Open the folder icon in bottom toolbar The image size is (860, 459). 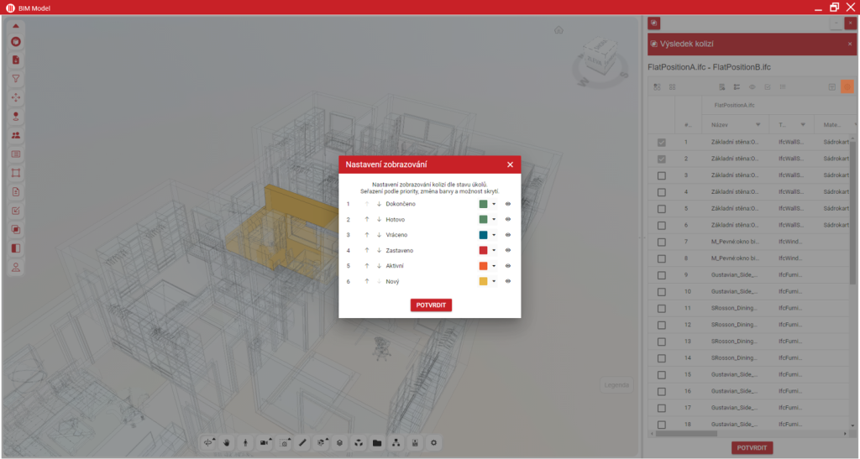click(x=377, y=442)
